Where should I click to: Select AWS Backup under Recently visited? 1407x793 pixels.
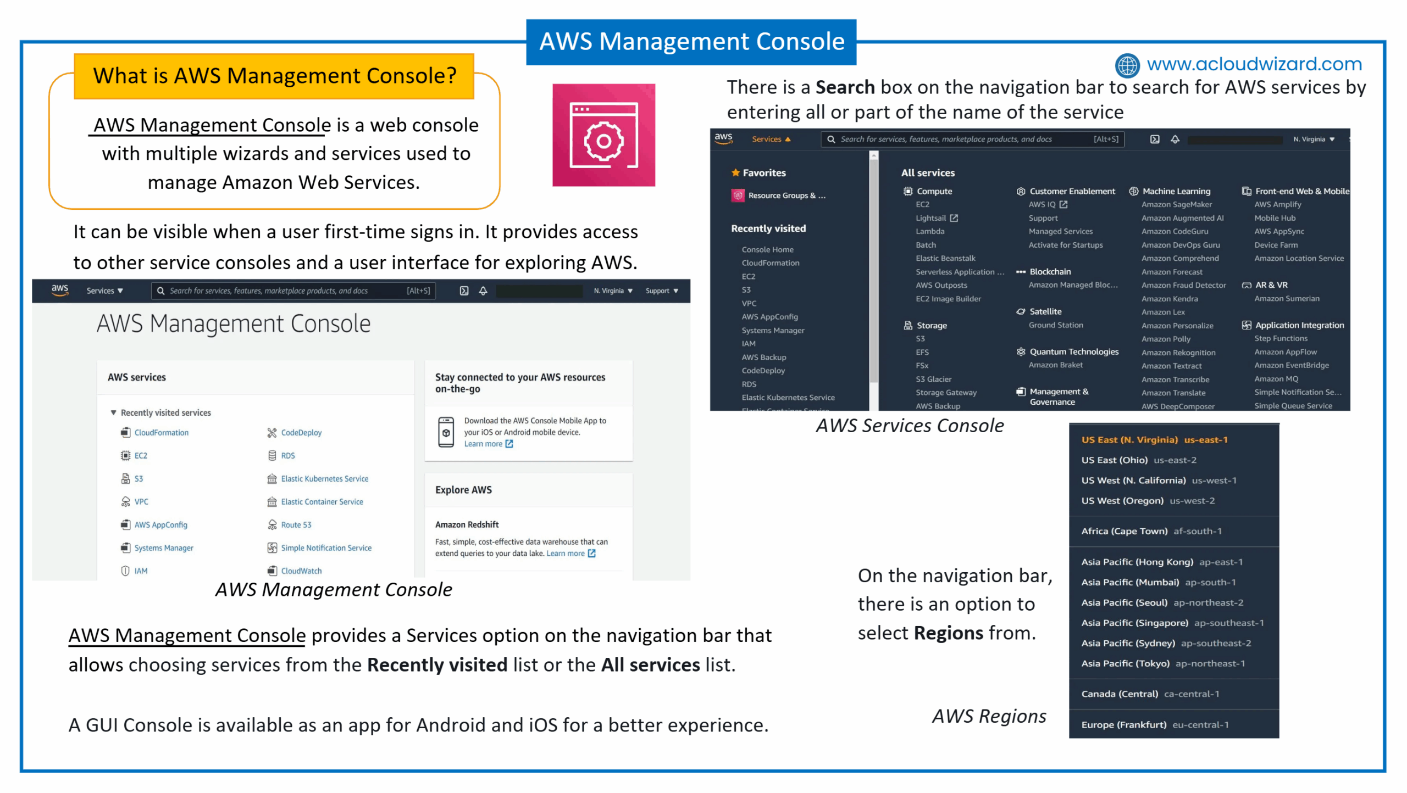(764, 358)
